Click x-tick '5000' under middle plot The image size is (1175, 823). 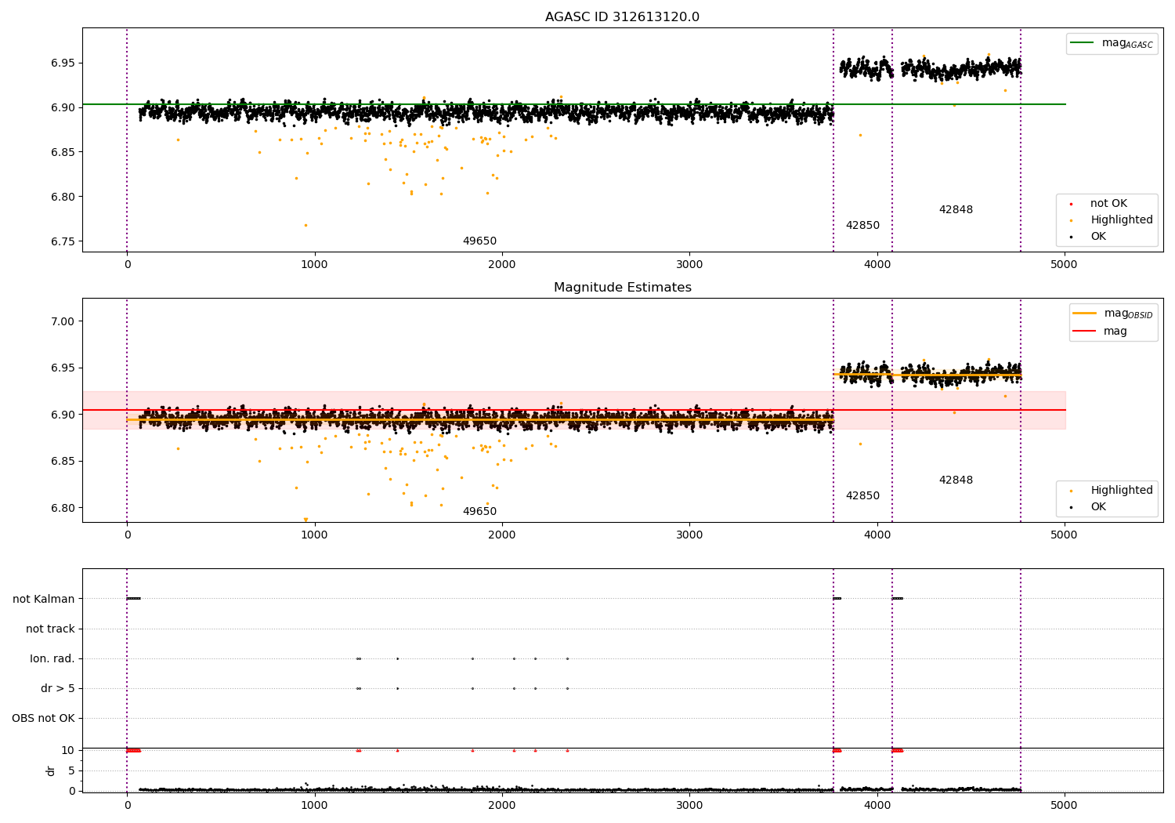tap(1064, 535)
